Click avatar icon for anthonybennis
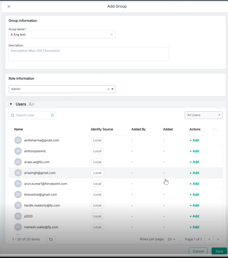228x258 pixels. point(18,151)
